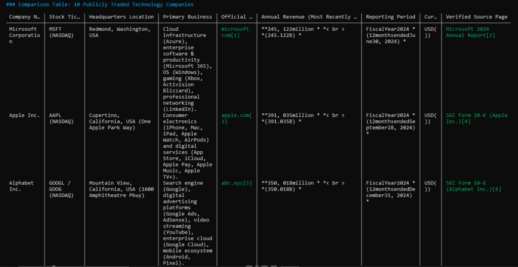
Task: Click the Official … column header
Action: pos(237,17)
